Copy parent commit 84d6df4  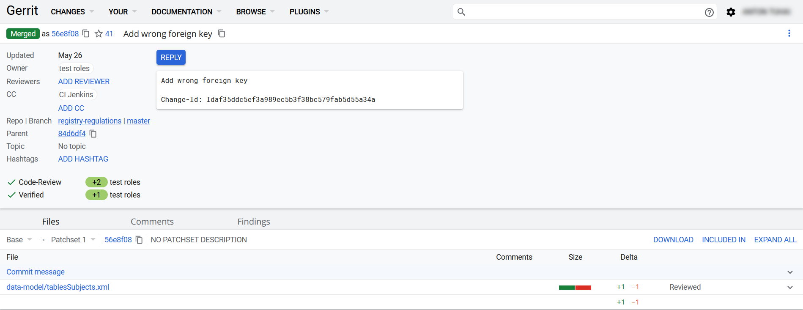tap(93, 134)
